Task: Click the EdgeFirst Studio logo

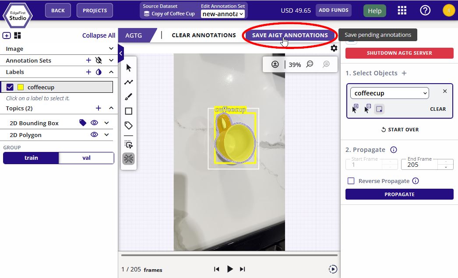Action: pos(18,15)
